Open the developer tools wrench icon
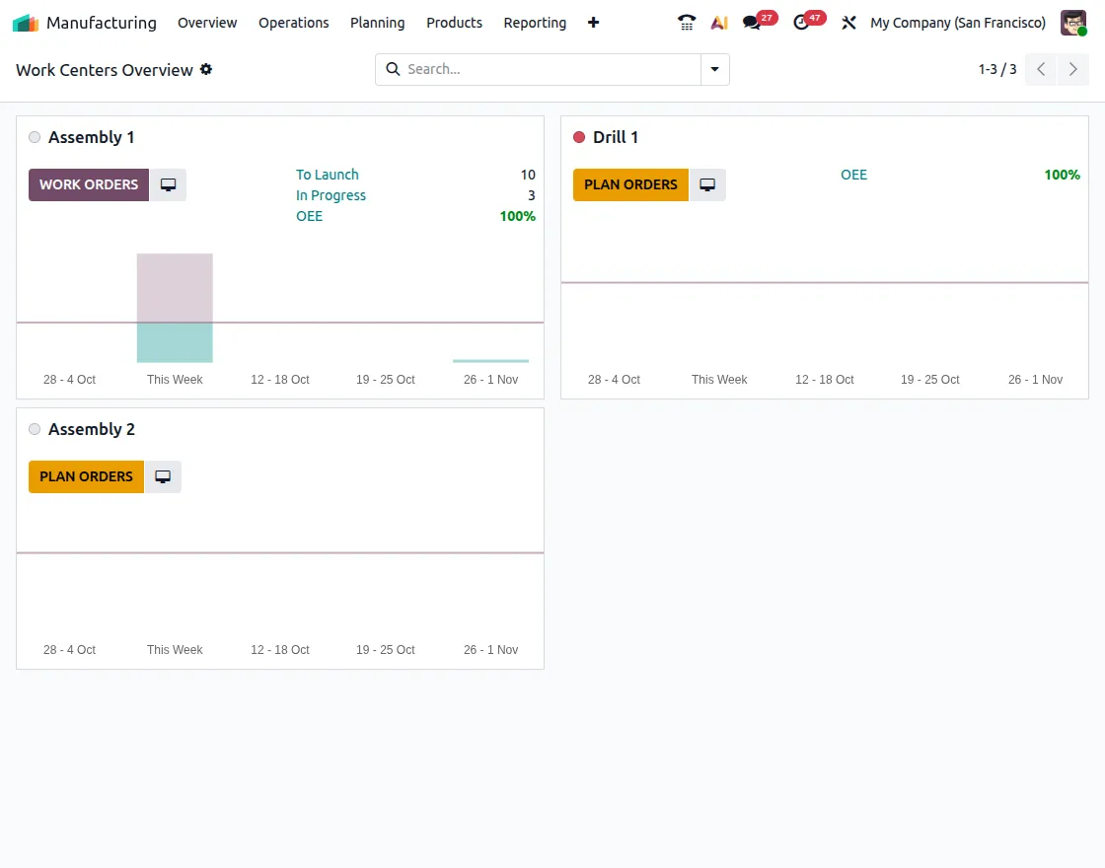The height and width of the screenshot is (868, 1105). click(x=848, y=23)
